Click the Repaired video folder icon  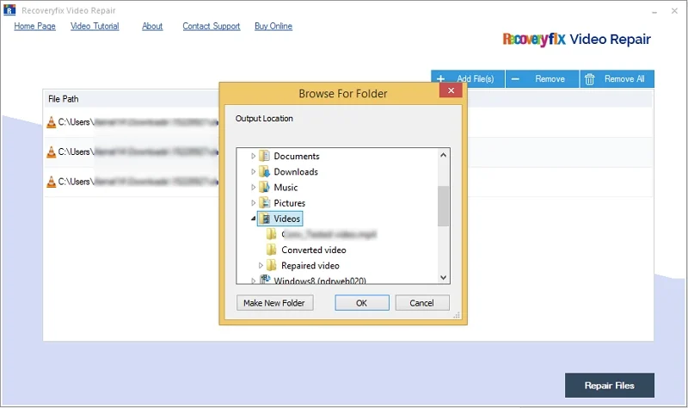pyautogui.click(x=272, y=265)
